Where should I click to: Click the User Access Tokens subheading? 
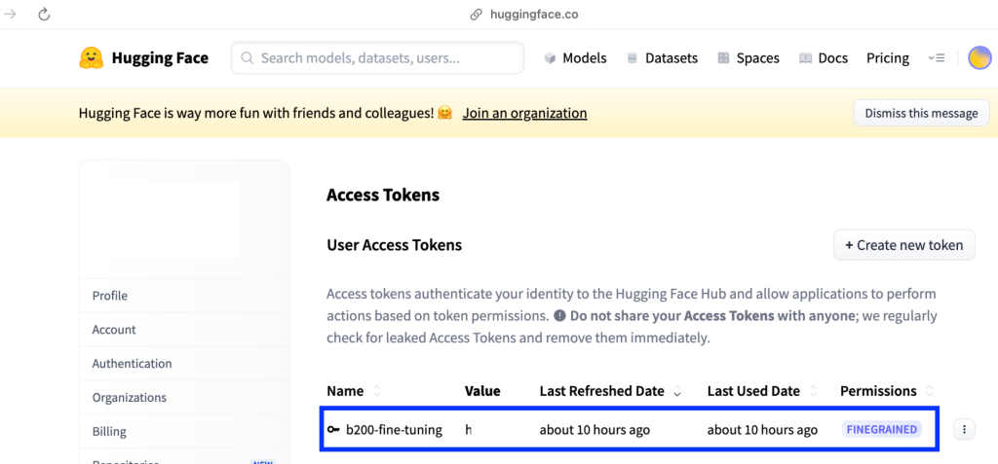coord(394,245)
